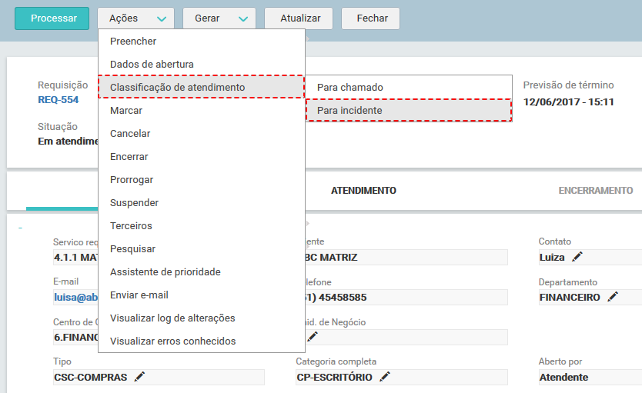Switch to the ATENDIMENTO tab

tap(363, 191)
